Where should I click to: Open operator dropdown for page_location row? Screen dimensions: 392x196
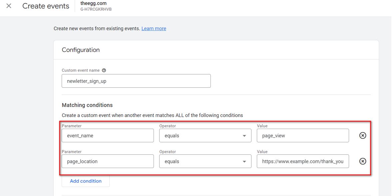coord(205,161)
